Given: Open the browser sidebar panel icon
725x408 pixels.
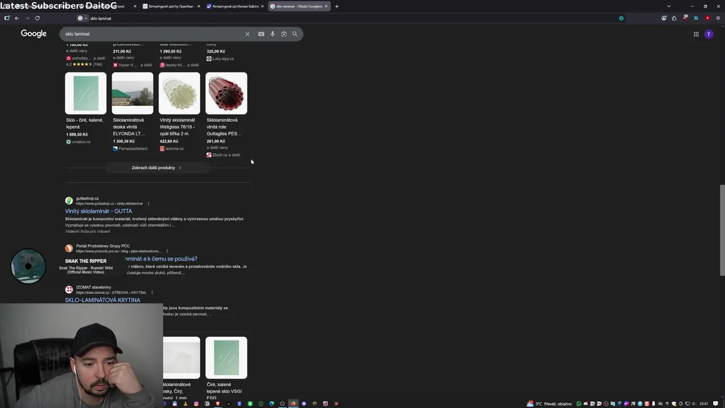Looking at the screenshot, I should 7,18.
